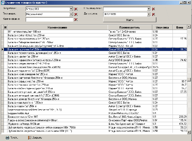
Task: Expand the Поставщик combo box
Action: pyautogui.click(x=71, y=14)
